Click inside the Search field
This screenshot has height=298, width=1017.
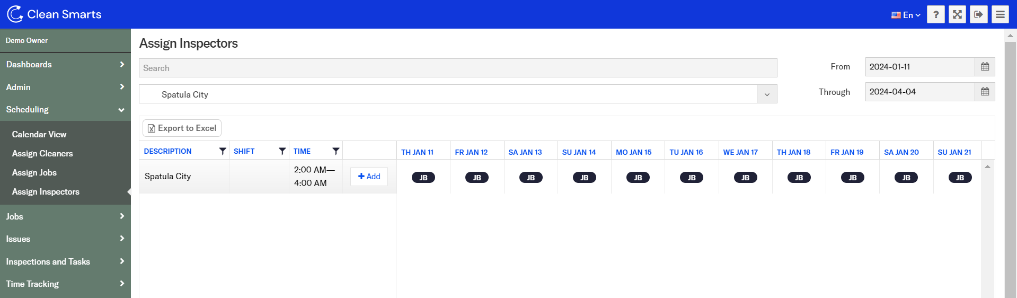457,68
